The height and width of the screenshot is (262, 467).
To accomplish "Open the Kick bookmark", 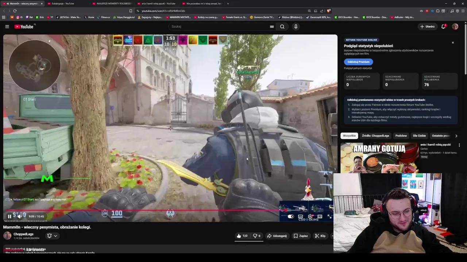I will tap(40, 17).
